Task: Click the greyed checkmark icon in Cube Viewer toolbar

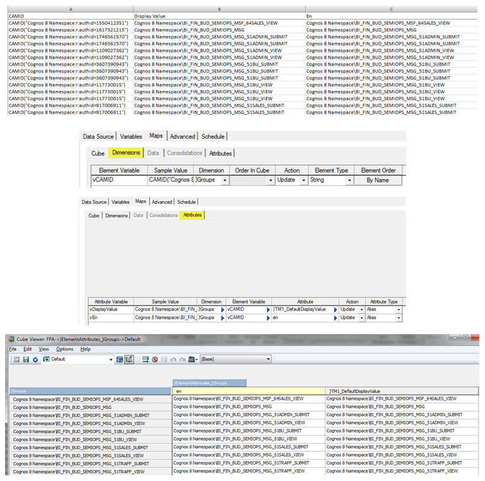Action: (17, 359)
